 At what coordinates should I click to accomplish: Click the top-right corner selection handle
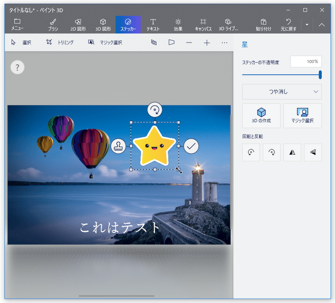pos(178,122)
